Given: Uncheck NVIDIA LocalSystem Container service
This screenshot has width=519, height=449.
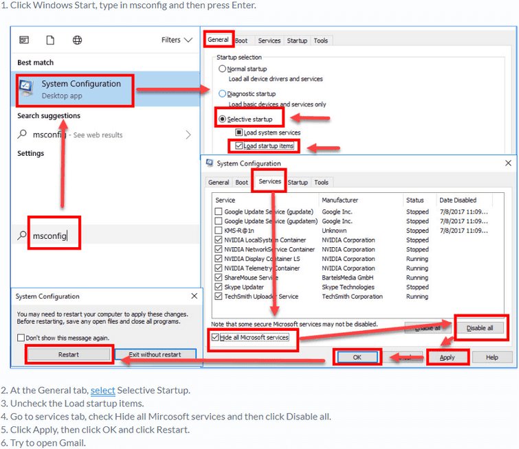Looking at the screenshot, I should [219, 240].
